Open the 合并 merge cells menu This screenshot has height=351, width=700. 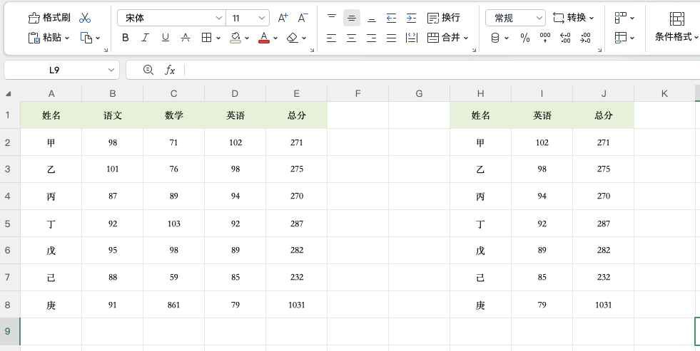pos(447,38)
